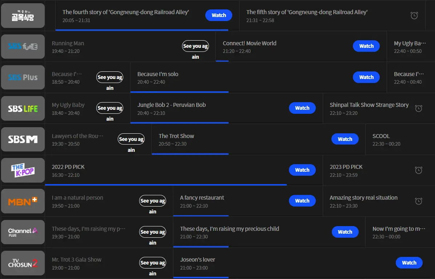Open THE K-POP channel logo

pyautogui.click(x=23, y=170)
